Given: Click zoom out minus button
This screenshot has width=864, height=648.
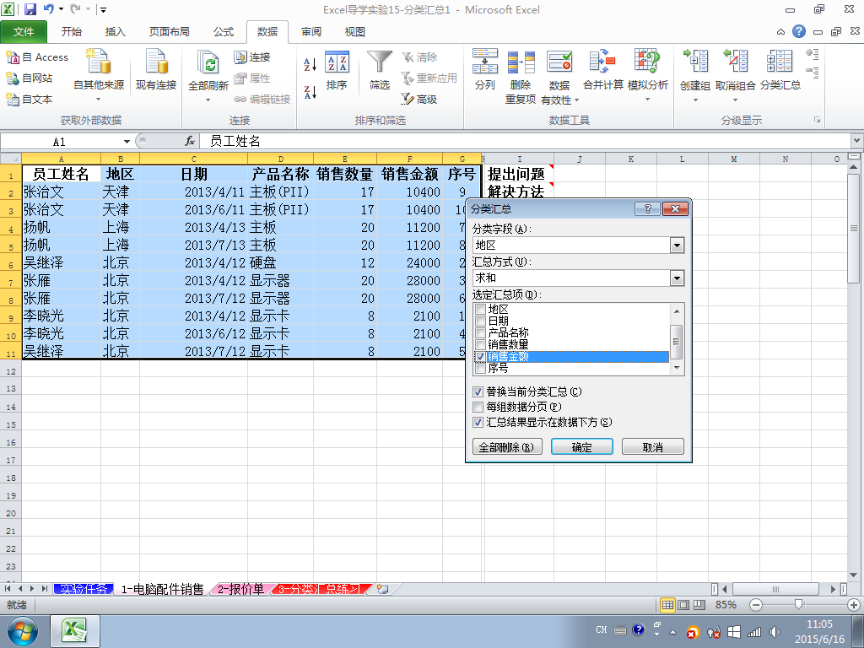Looking at the screenshot, I should (756, 605).
